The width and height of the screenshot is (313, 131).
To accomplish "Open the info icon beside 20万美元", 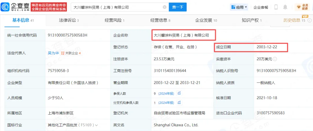I will click(x=275, y=59).
